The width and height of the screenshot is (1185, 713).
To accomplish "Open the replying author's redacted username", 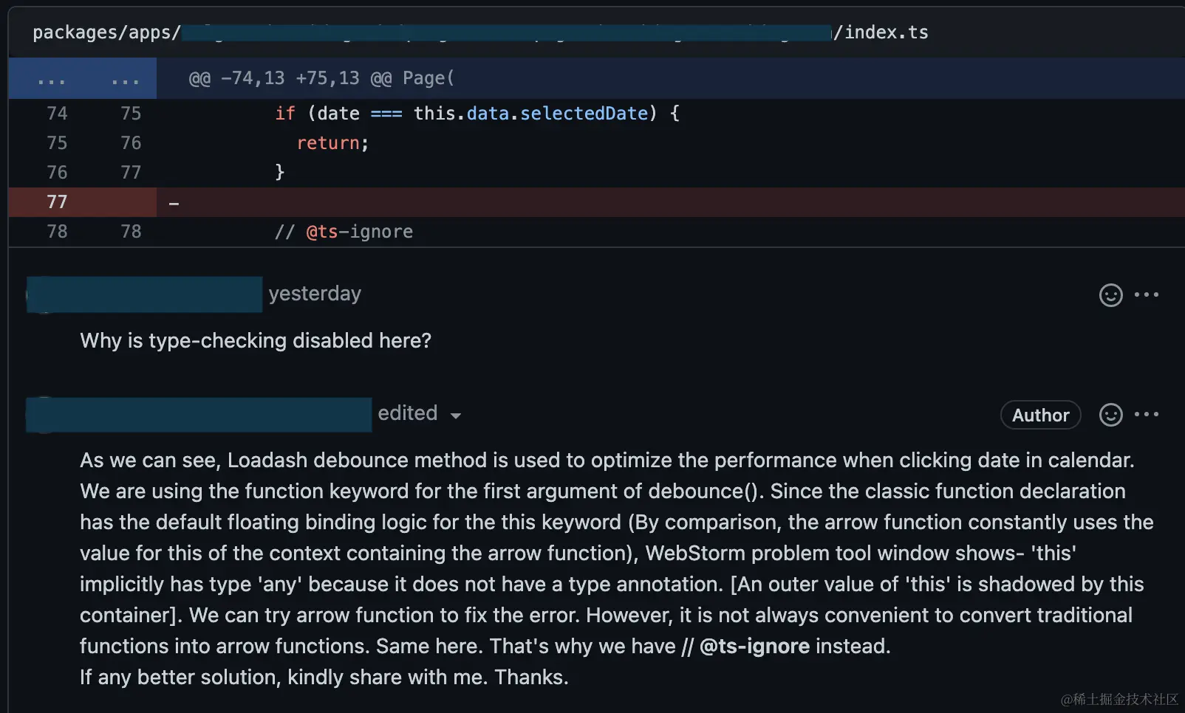I will coord(199,414).
